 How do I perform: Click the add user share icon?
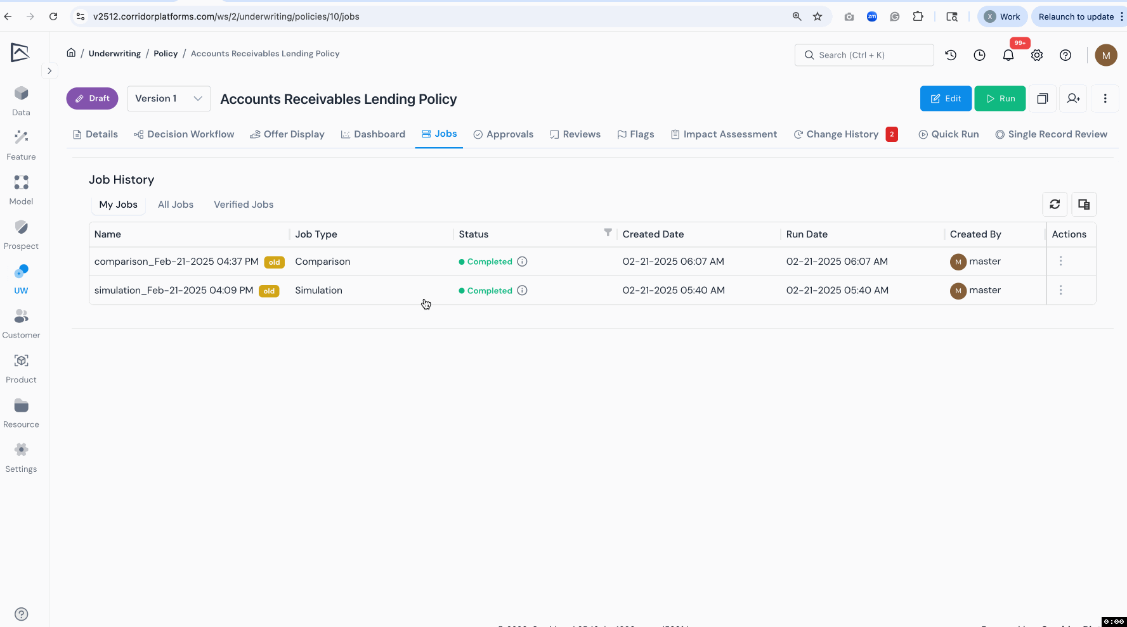tap(1073, 98)
